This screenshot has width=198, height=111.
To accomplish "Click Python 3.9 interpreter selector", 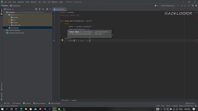I will (186, 106).
